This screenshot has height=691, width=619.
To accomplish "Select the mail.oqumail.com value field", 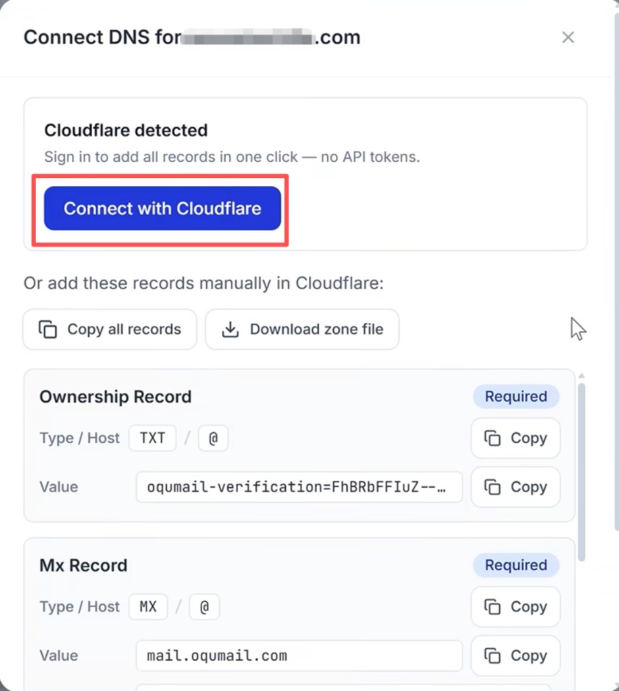I will pyautogui.click(x=299, y=656).
